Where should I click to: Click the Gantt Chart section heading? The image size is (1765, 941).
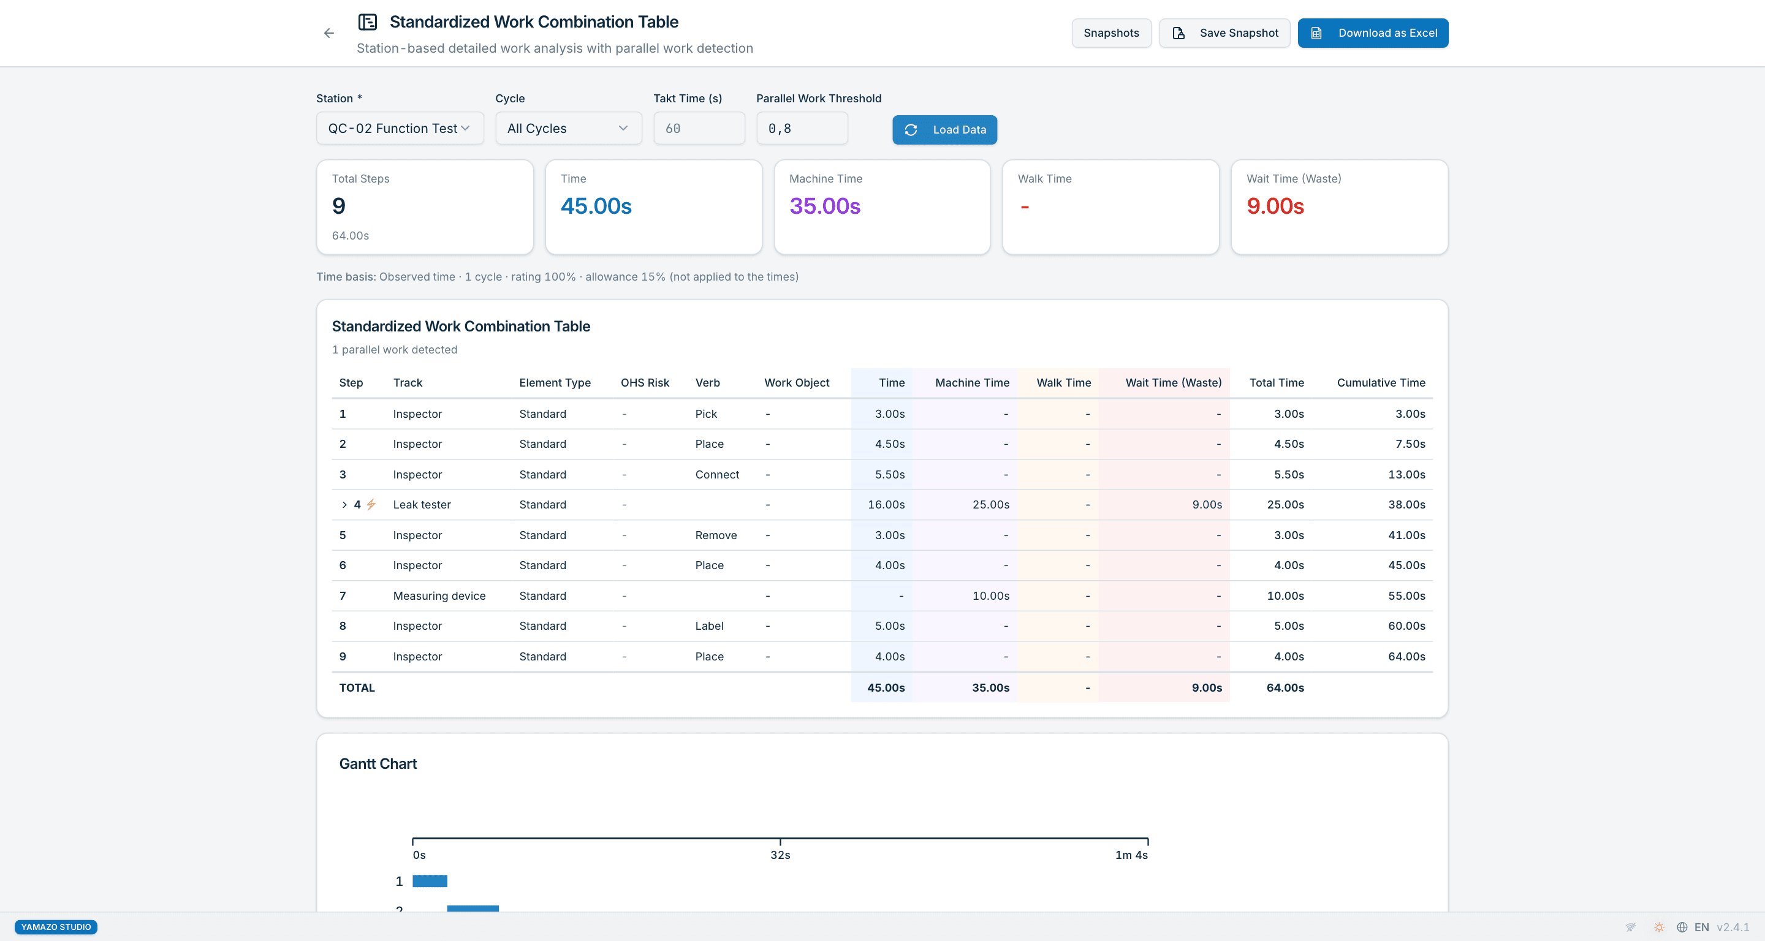click(x=378, y=763)
